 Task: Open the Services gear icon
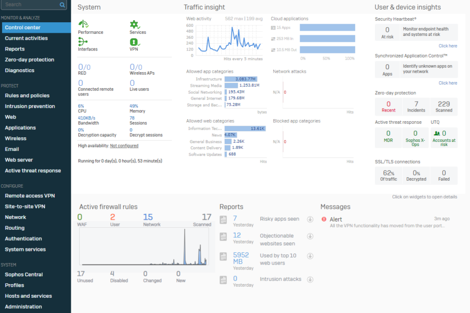point(134,25)
